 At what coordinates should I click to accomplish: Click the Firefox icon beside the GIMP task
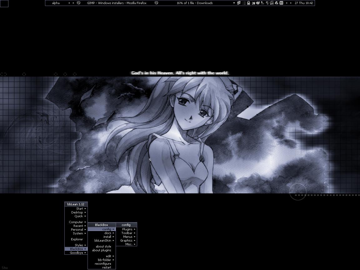(78, 3)
